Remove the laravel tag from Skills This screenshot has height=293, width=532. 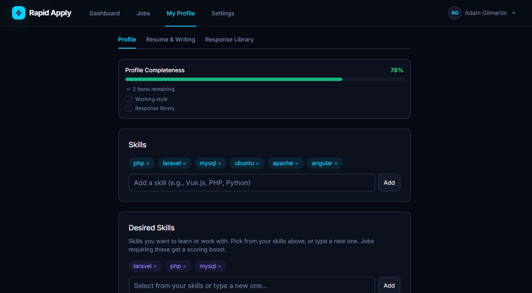tap(184, 164)
